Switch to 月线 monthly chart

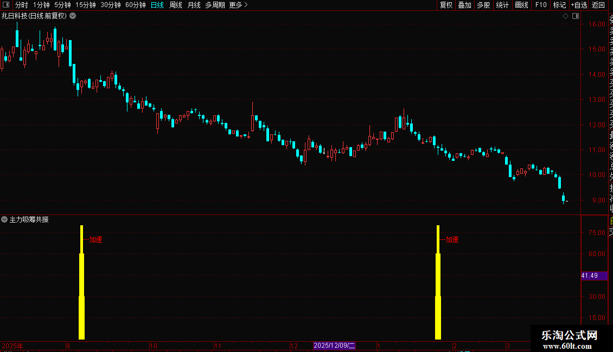pyautogui.click(x=194, y=5)
